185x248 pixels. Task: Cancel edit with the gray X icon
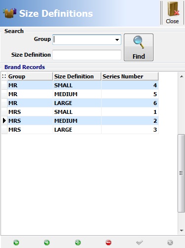170,243
